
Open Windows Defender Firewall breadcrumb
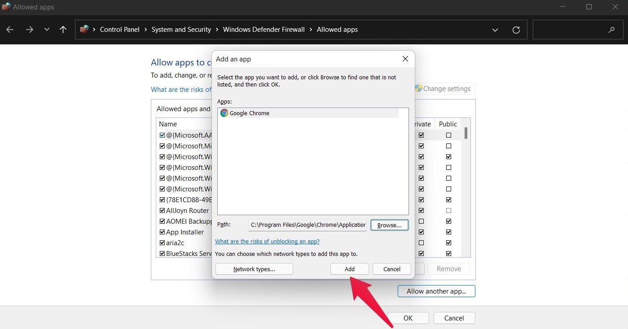[263, 30]
